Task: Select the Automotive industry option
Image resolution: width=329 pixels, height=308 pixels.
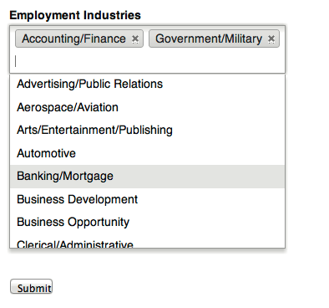Action: (x=148, y=153)
